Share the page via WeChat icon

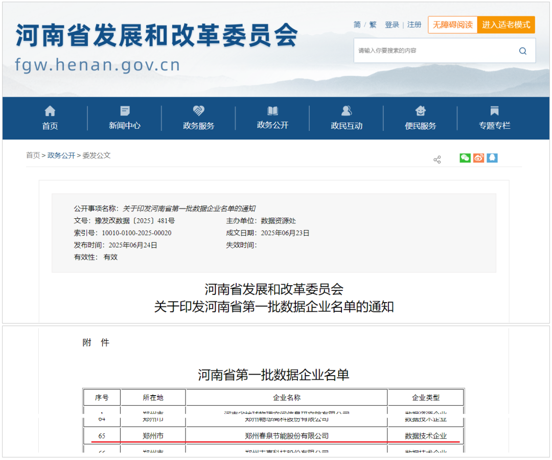click(465, 158)
